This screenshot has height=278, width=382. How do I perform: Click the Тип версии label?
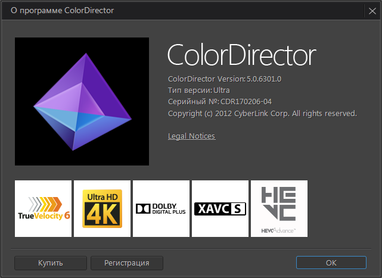pyautogui.click(x=190, y=90)
